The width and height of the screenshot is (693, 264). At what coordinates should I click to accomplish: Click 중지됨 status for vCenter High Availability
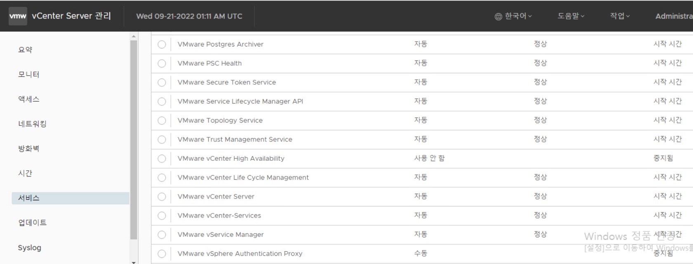663,158
